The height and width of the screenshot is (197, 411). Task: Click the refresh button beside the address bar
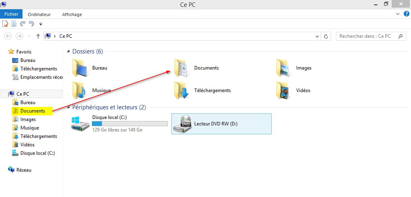click(x=327, y=36)
